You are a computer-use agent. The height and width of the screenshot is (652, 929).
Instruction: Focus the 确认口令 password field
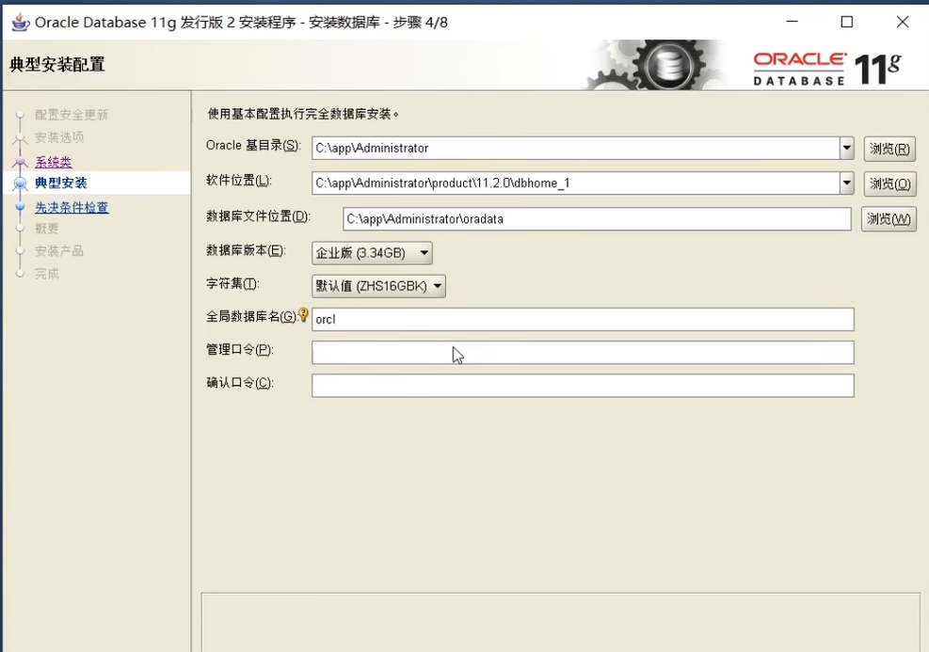(583, 386)
